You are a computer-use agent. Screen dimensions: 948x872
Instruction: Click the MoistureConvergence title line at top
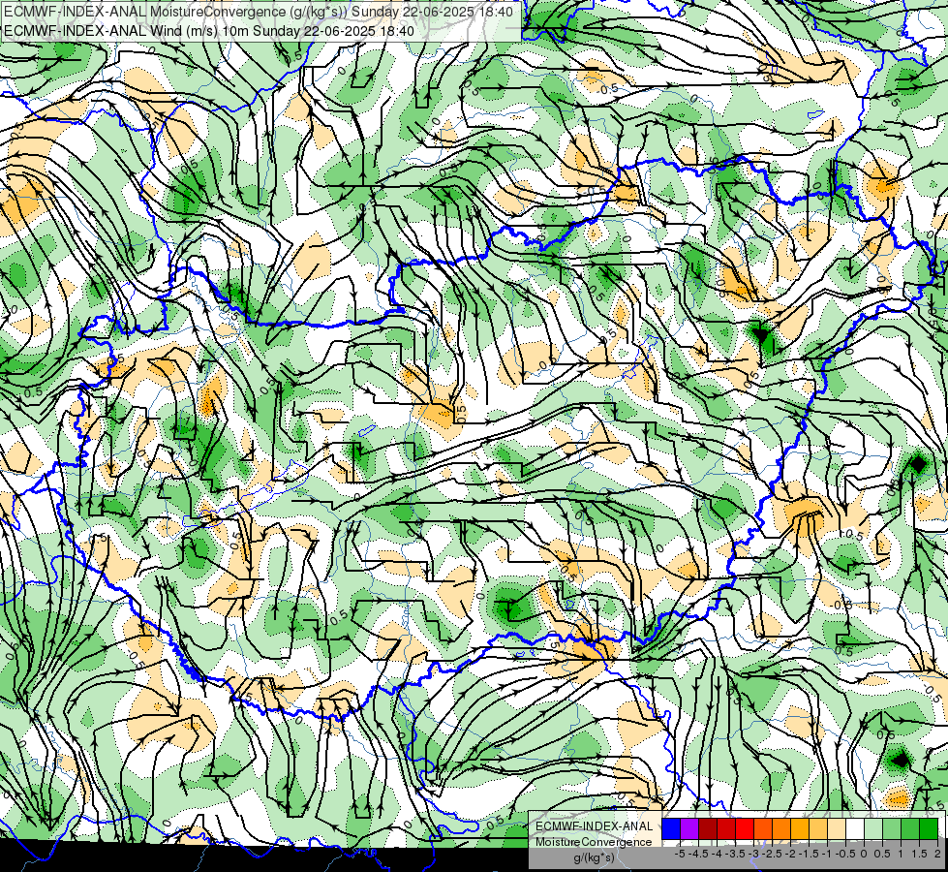click(x=259, y=12)
